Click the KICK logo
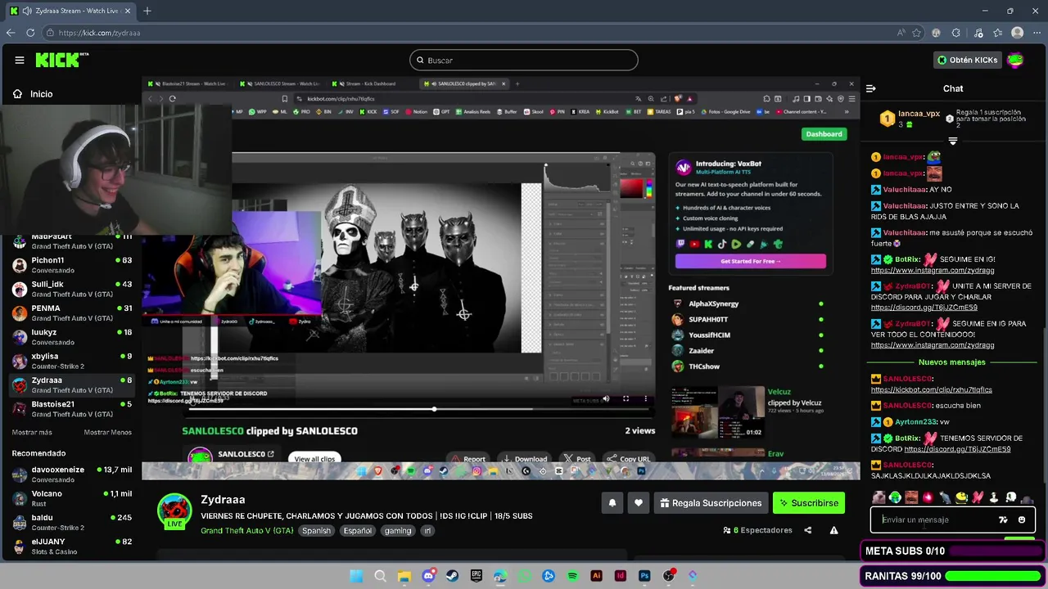Image resolution: width=1048 pixels, height=589 pixels. tap(61, 60)
